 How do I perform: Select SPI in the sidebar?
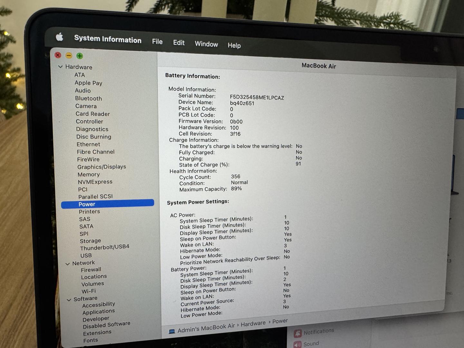click(84, 234)
